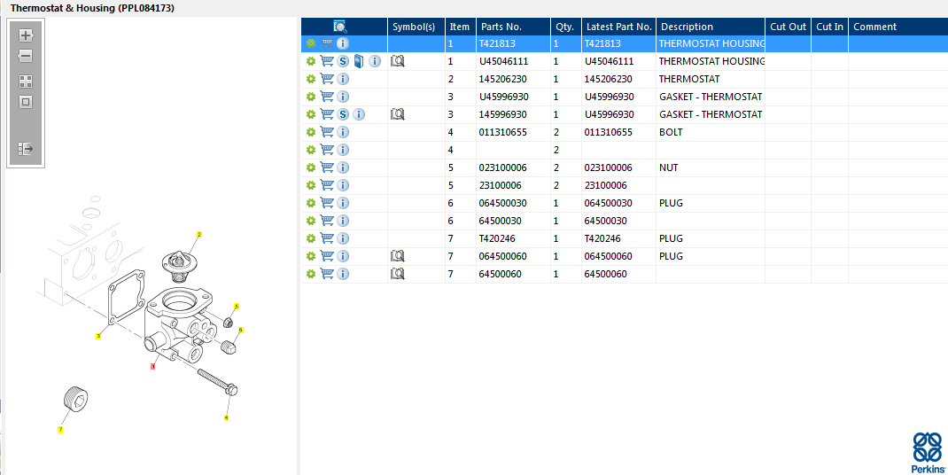This screenshot has height=475, width=948.
Task: Click the Qty. column header
Action: pyautogui.click(x=566, y=27)
